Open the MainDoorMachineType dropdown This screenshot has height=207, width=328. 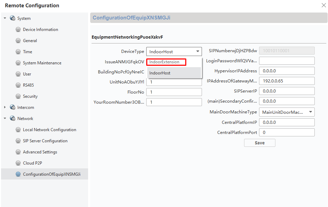[287, 112]
